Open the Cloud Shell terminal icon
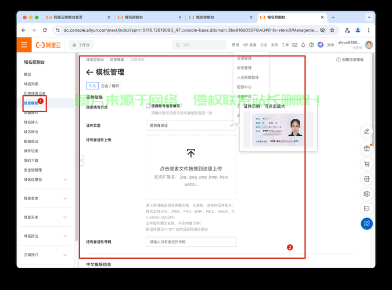Viewport: 392px width, 290px height. coord(295,45)
